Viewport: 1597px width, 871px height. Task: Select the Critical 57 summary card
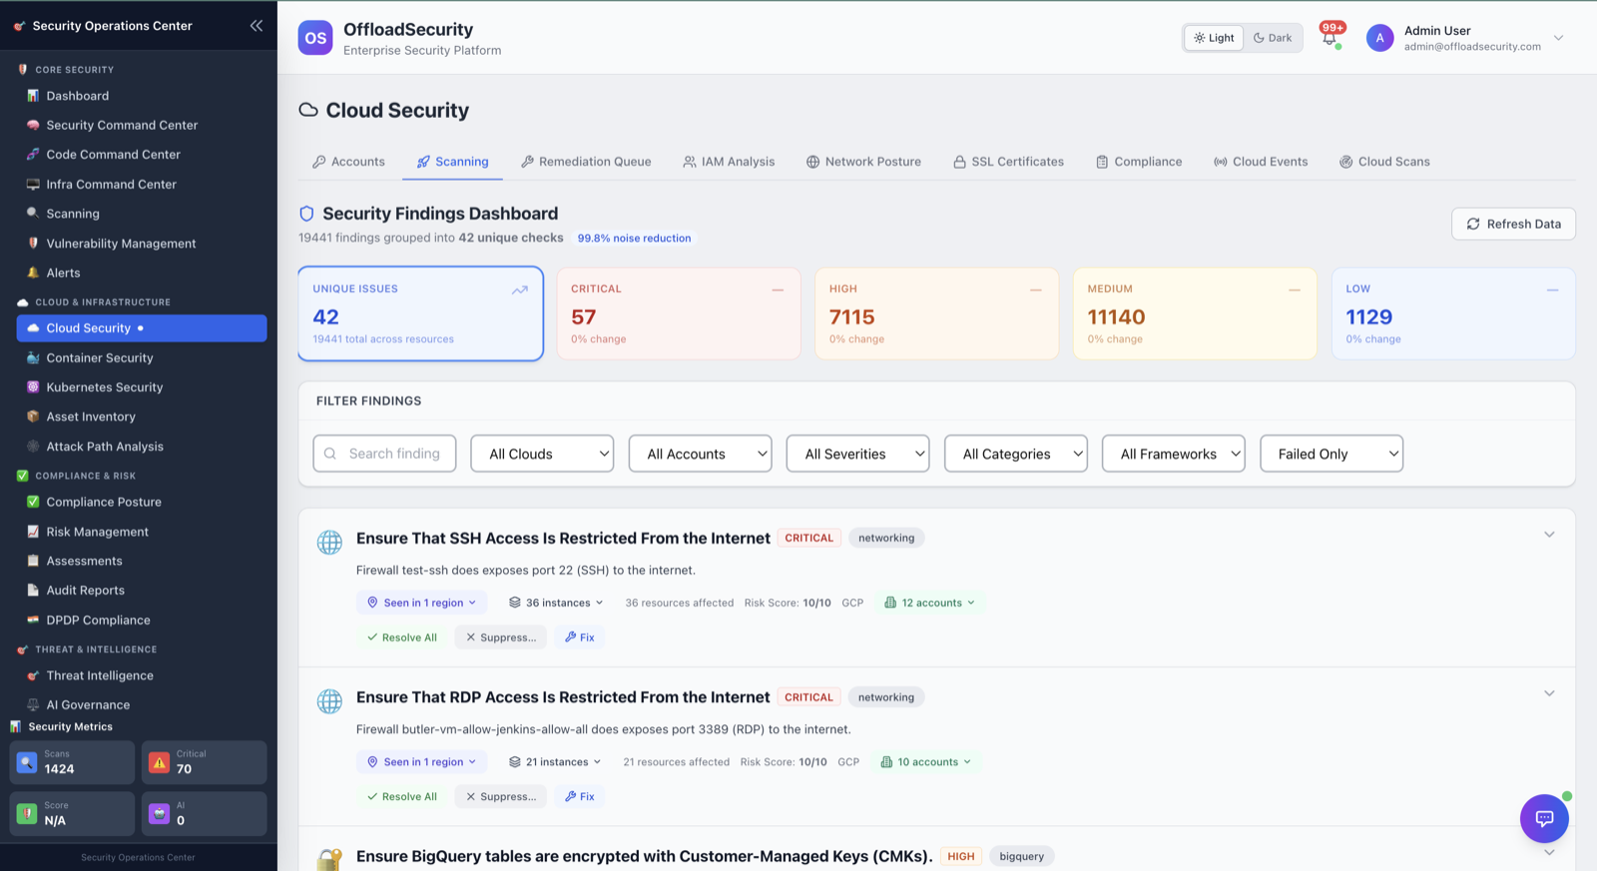(x=679, y=313)
